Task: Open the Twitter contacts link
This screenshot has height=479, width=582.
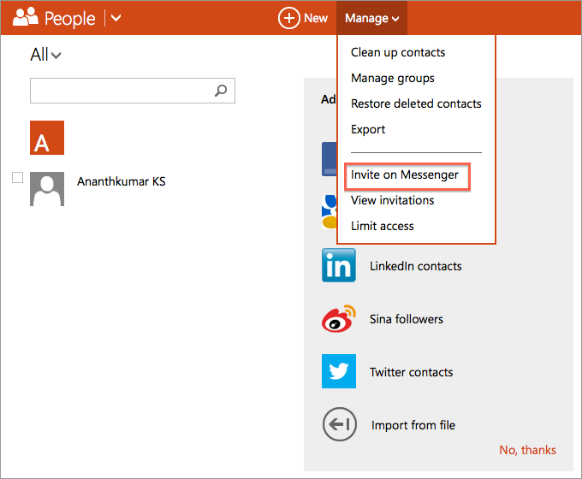Action: [x=411, y=372]
